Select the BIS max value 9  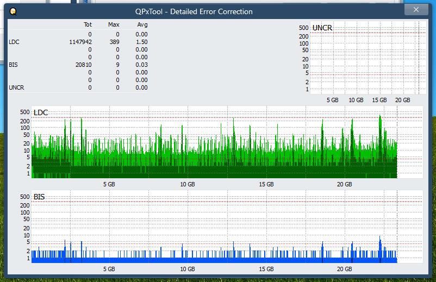117,65
